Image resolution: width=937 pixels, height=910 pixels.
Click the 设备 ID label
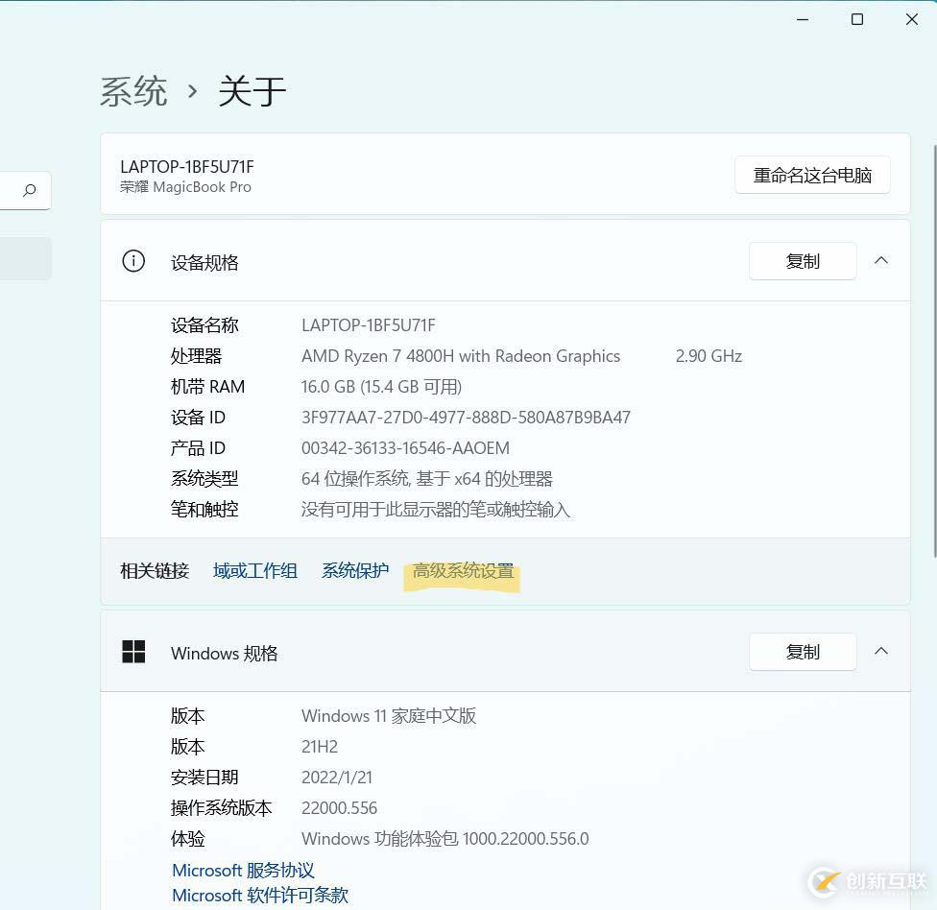click(x=198, y=417)
